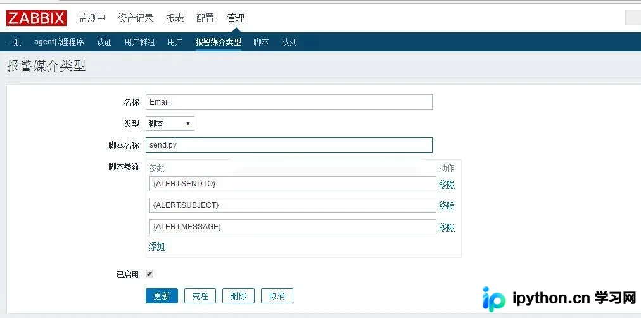Click the 删除 button
The width and height of the screenshot is (641, 318).
238,296
